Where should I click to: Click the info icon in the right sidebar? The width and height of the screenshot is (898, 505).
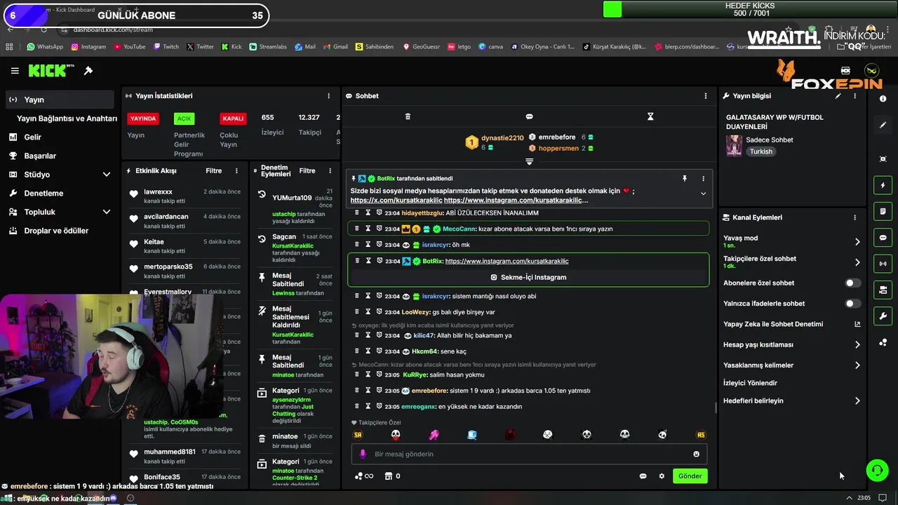pos(883,99)
